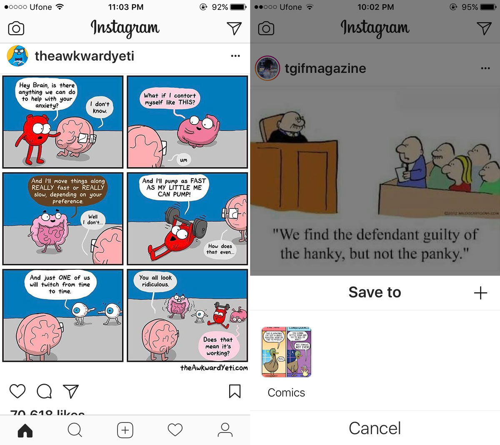Go to the Home tab in the bottom bar
This screenshot has height=445, width=500.
pos(25,430)
